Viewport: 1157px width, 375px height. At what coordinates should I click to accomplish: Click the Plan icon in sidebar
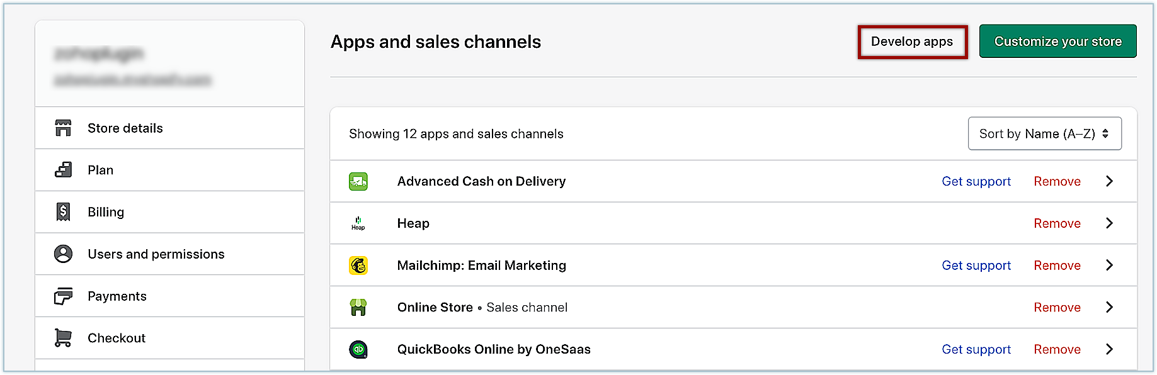(x=63, y=170)
